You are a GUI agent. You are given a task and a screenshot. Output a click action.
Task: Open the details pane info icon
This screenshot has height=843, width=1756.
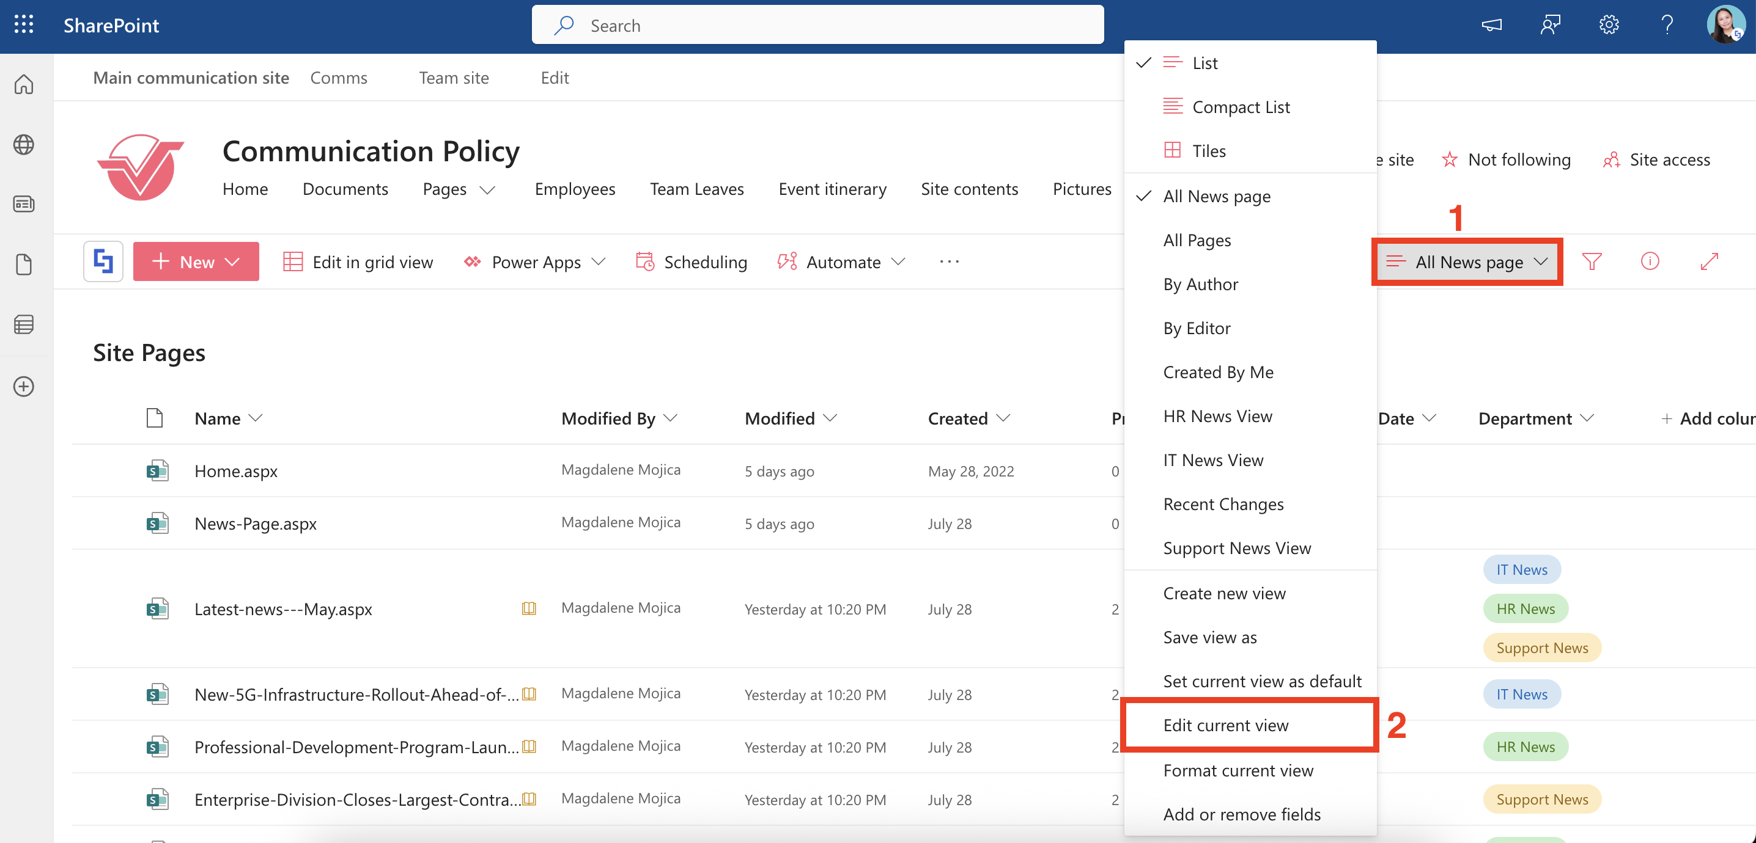click(x=1650, y=261)
